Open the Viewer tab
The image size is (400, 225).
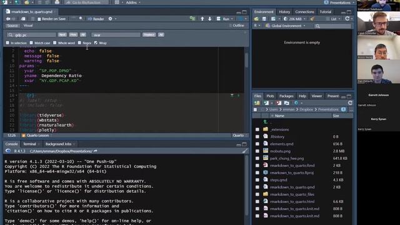click(316, 96)
